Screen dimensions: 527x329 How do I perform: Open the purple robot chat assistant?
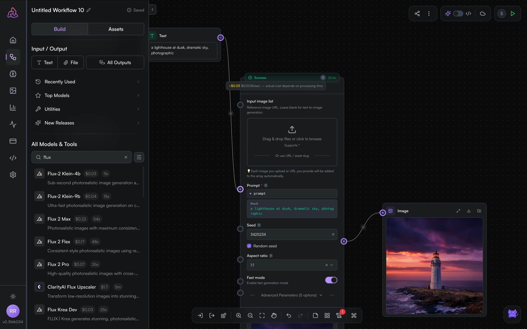pyautogui.click(x=512, y=314)
